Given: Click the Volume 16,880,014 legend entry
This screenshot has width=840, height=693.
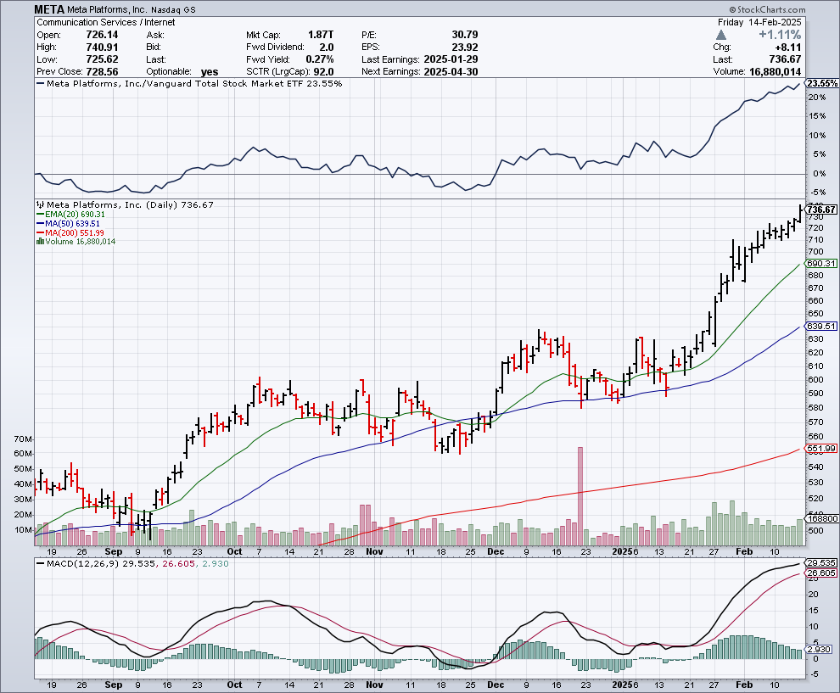Looking at the screenshot, I should 76,242.
